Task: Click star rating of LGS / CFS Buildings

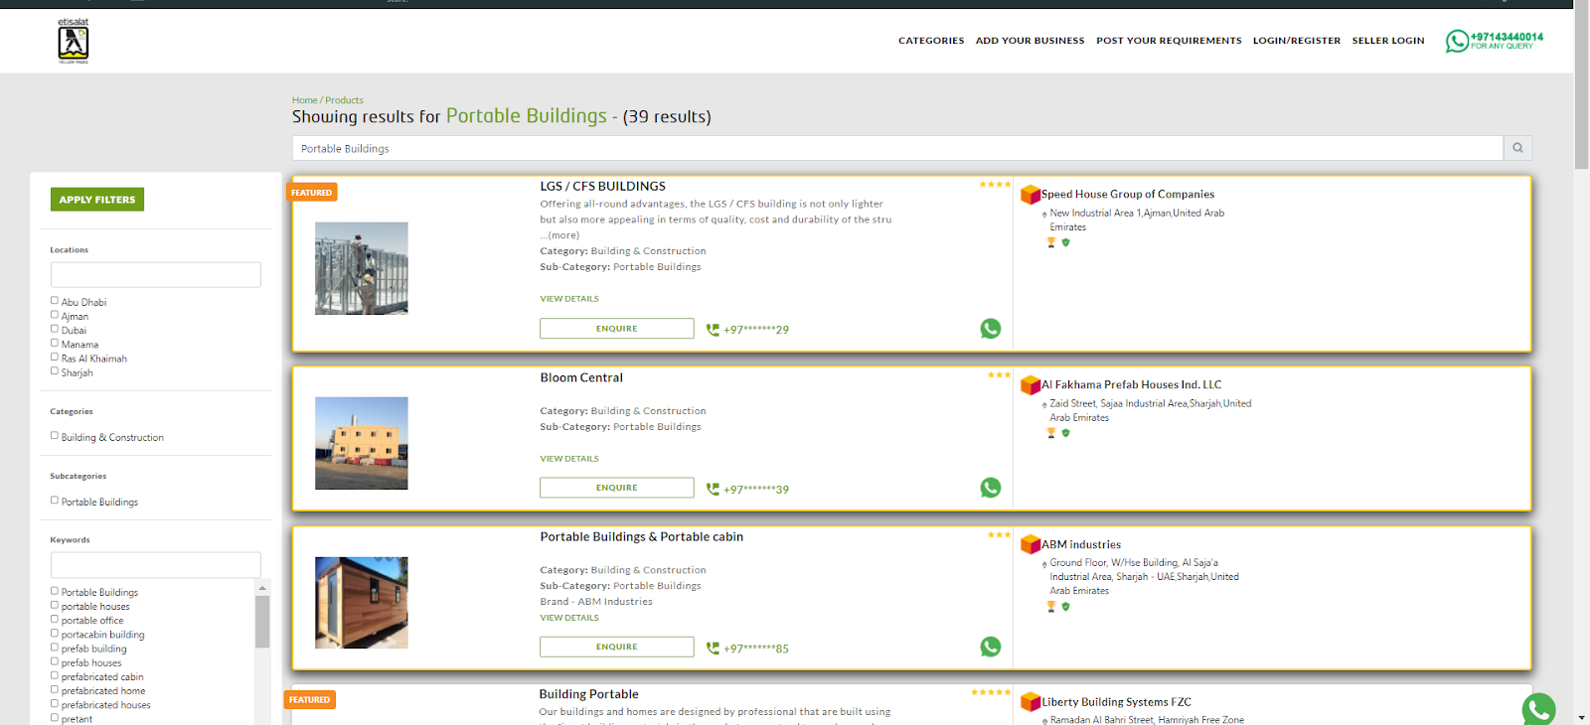Action: [995, 184]
